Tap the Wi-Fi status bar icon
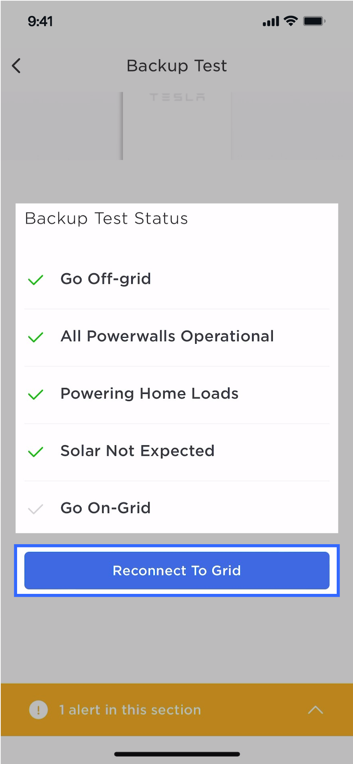This screenshot has height=764, width=353. [291, 21]
